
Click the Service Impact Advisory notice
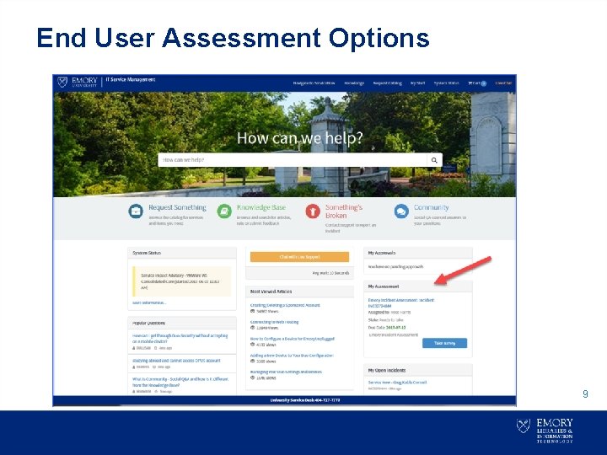point(182,281)
